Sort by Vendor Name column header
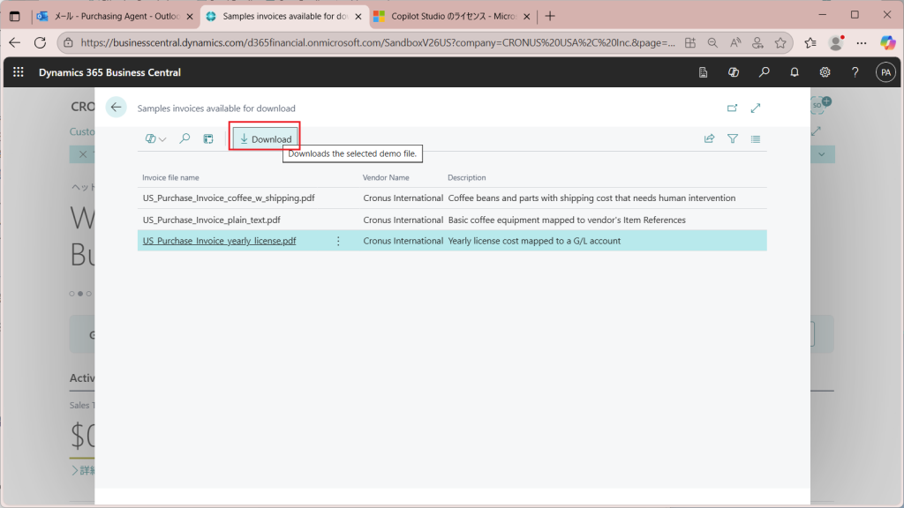The height and width of the screenshot is (508, 904). (x=386, y=177)
